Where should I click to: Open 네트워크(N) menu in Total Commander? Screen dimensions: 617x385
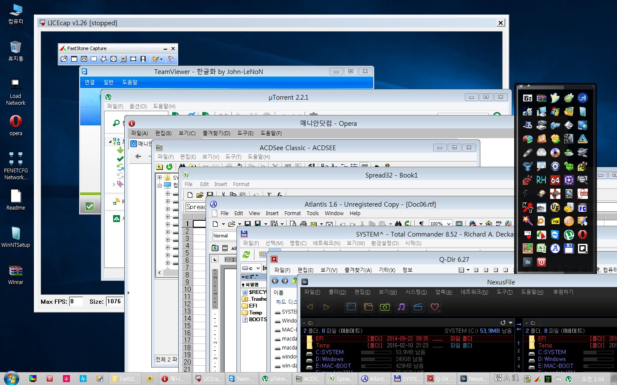coord(326,243)
